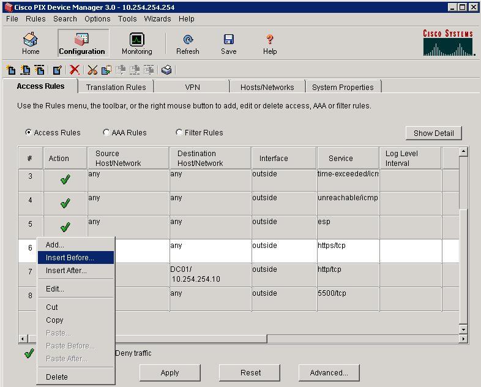Viewport: 481px width, 387px height.
Task: Click the Edit Rule pencil icon
Action: coord(58,70)
